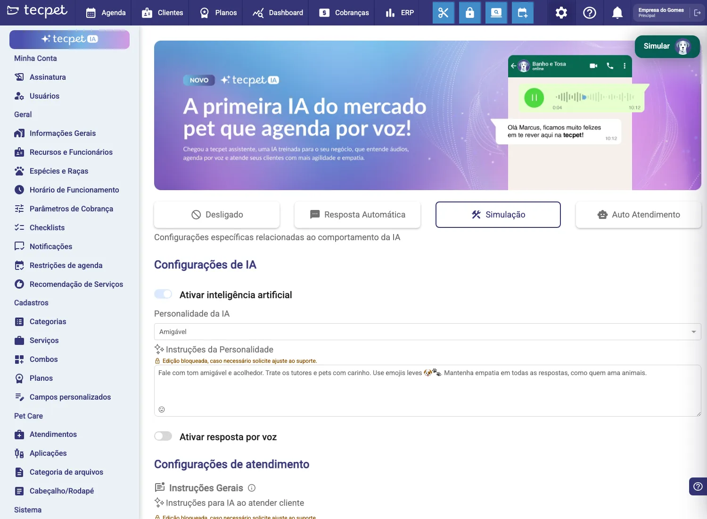Open ERP from top menu
Screen dimensions: 707x519
pyautogui.click(x=400, y=13)
